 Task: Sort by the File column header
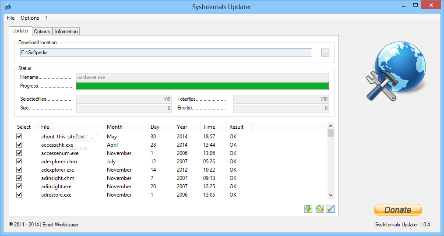[x=71, y=127]
